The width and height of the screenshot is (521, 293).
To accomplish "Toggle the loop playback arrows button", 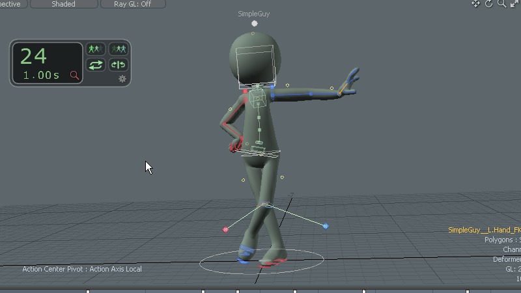I will click(96, 65).
